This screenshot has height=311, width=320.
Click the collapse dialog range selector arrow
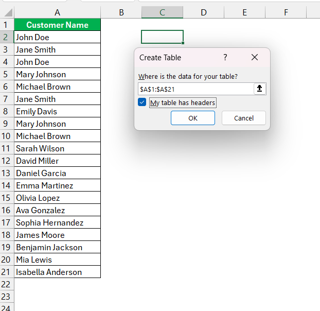[260, 89]
